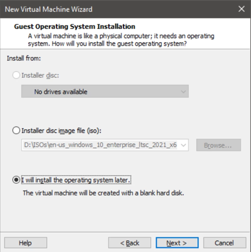Go to previous step with Back
The image size is (251, 252).
129,243
